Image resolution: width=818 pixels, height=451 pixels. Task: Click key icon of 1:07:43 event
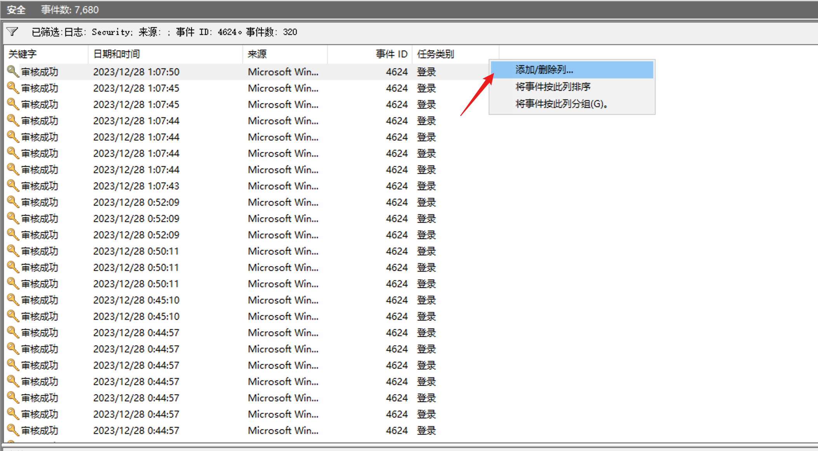[13, 186]
